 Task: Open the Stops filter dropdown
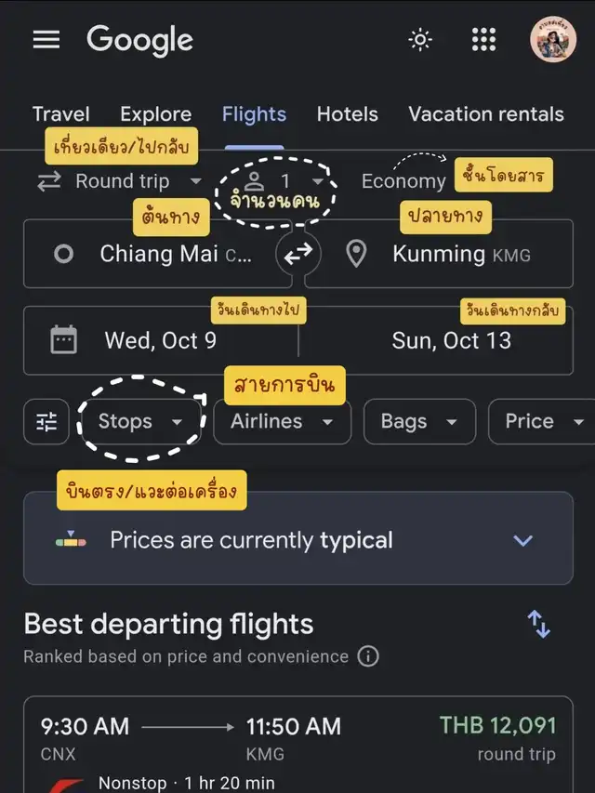[140, 422]
